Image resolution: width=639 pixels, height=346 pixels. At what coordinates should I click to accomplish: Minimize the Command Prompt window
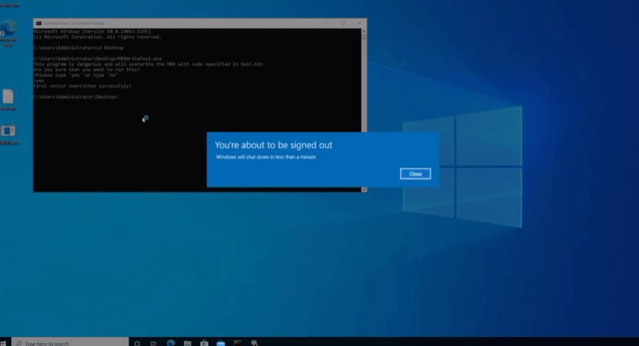327,23
